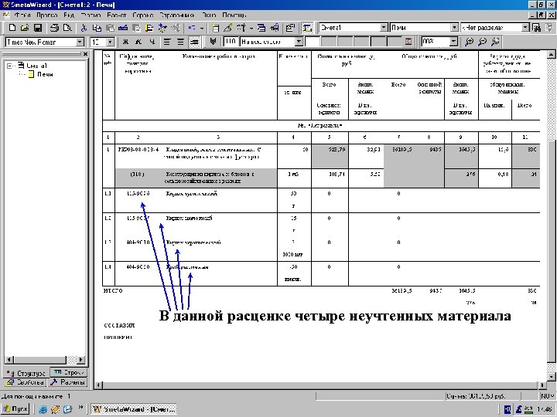The image size is (557, 417).
Task: Open the zoom percentage dropdown
Action: tap(453, 42)
